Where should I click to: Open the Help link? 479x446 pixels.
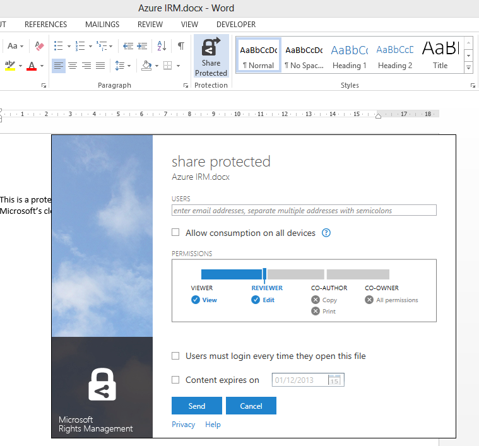[x=213, y=425]
